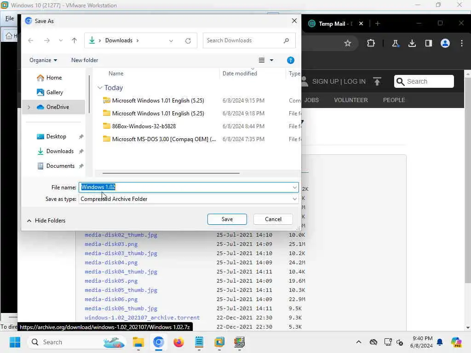The image size is (471, 353).
Task: Go forward in the Save As dialog
Action: click(46, 40)
